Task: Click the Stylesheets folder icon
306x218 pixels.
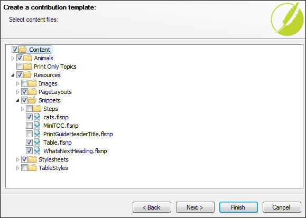Action: pos(32,159)
